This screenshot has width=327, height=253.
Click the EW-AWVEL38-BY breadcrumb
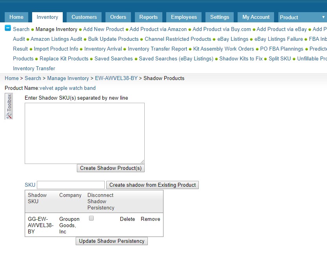click(116, 78)
